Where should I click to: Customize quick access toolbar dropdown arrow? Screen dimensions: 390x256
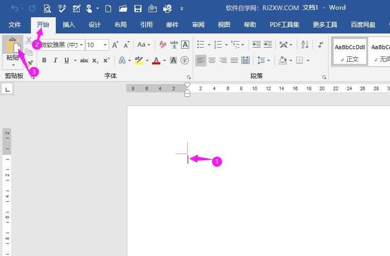182,9
